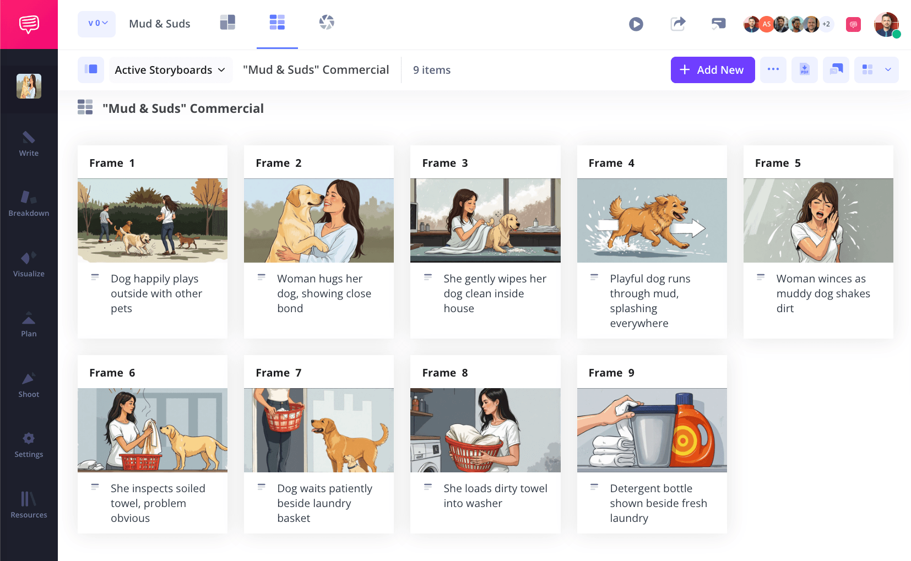
Task: Switch to the storyboard grid view tab
Action: click(277, 23)
